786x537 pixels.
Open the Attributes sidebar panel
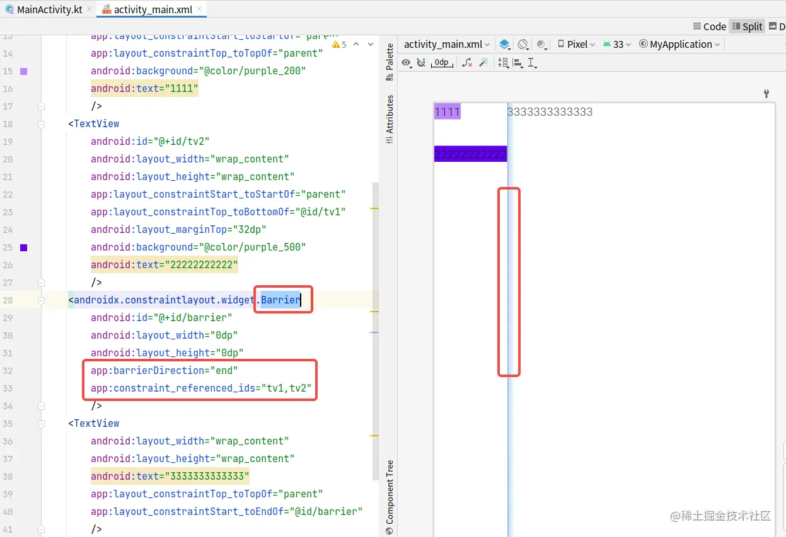(389, 116)
